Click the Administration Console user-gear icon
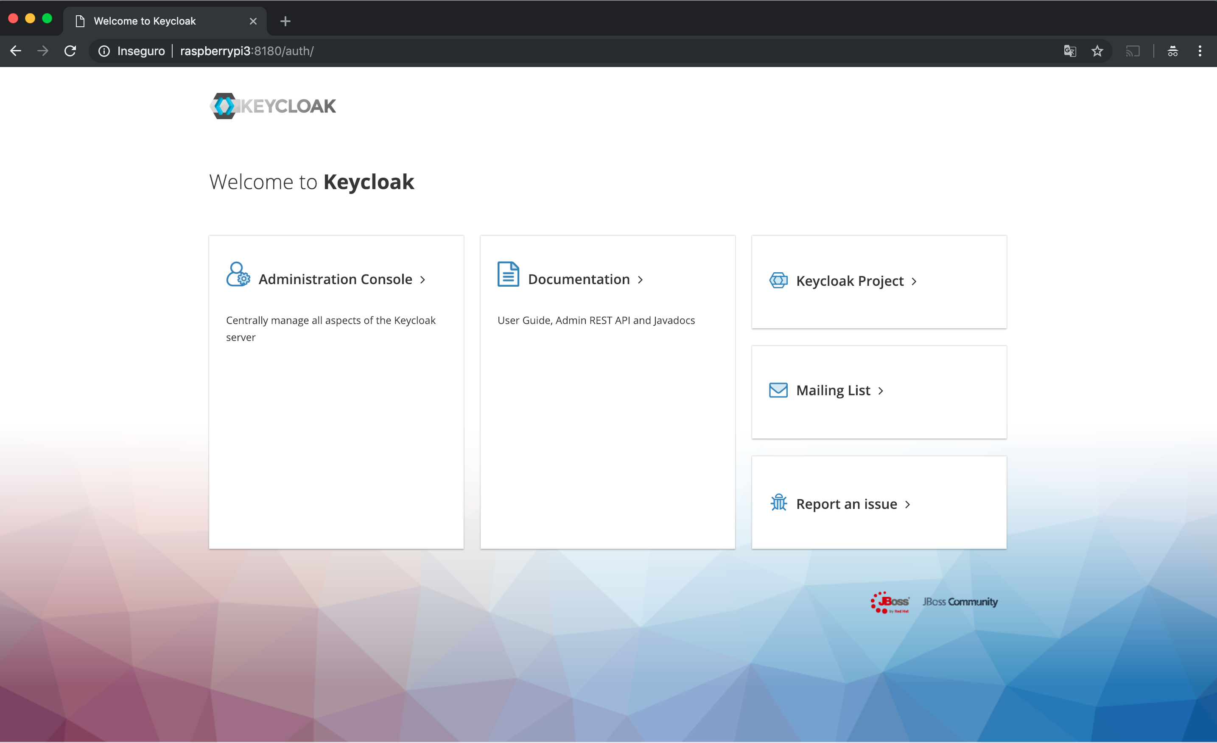1217x743 pixels. pos(238,274)
